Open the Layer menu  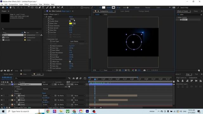point(21,4)
